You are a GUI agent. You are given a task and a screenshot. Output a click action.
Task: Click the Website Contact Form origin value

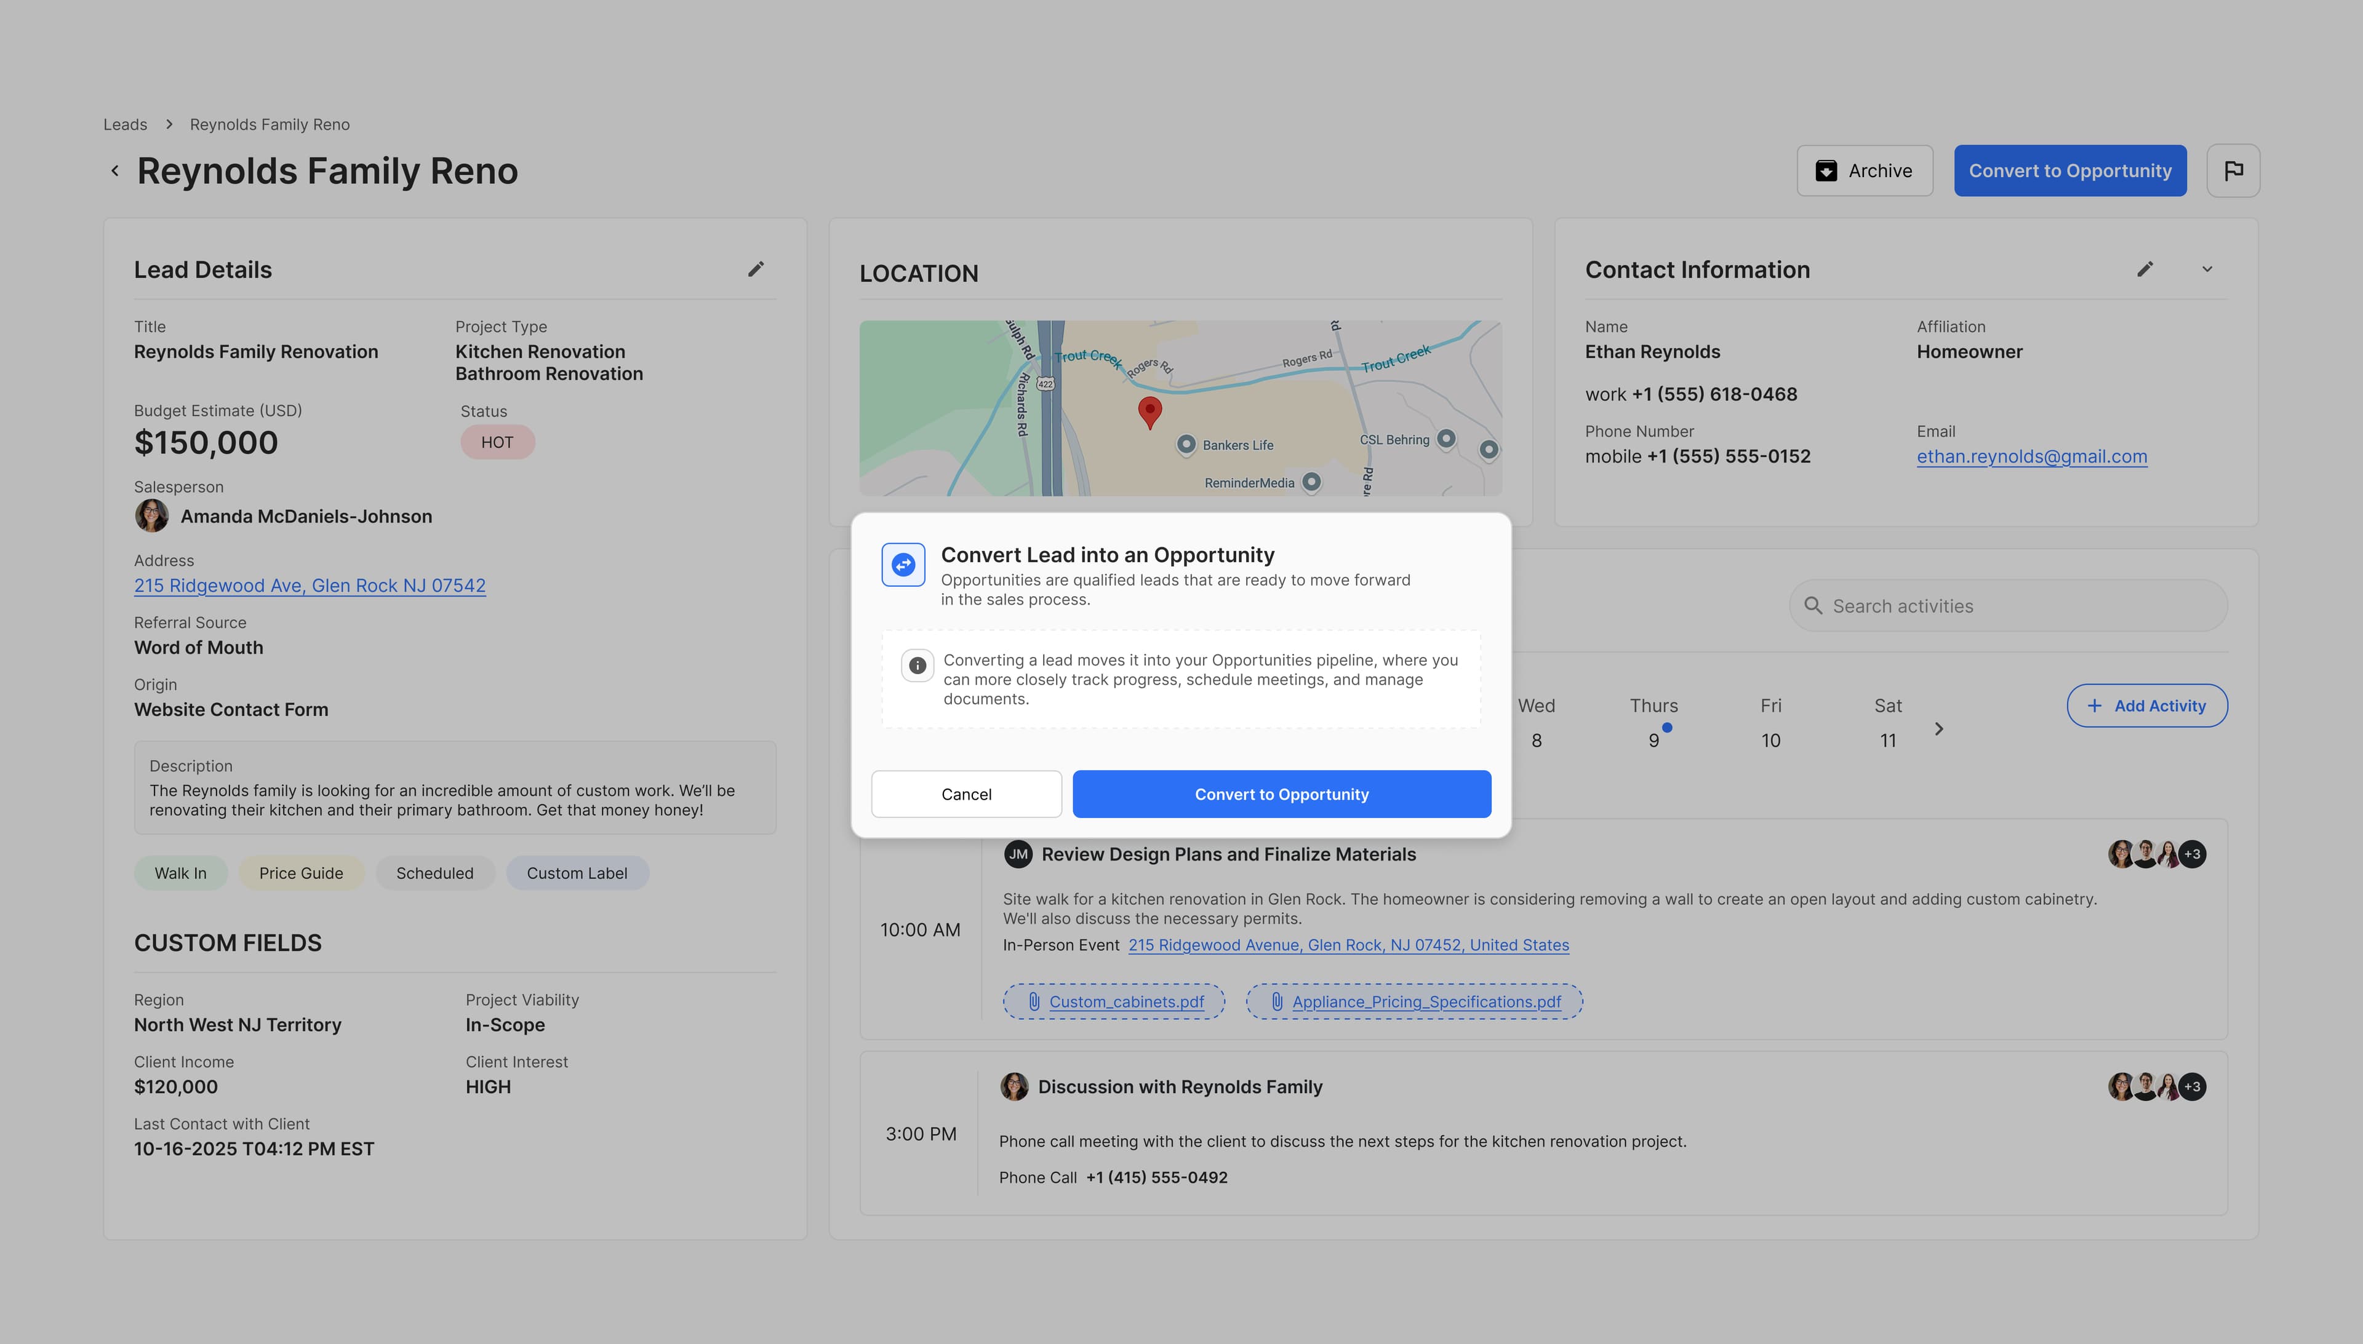[231, 709]
